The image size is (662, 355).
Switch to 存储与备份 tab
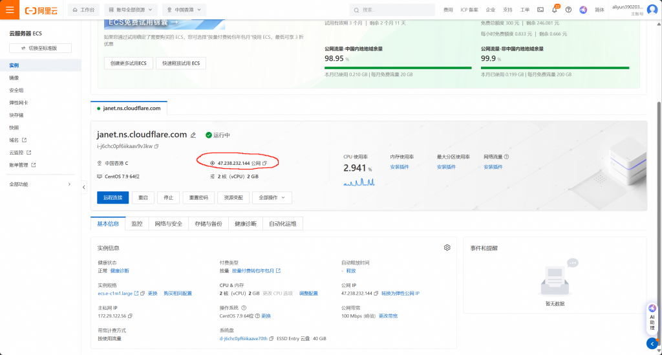coord(208,224)
